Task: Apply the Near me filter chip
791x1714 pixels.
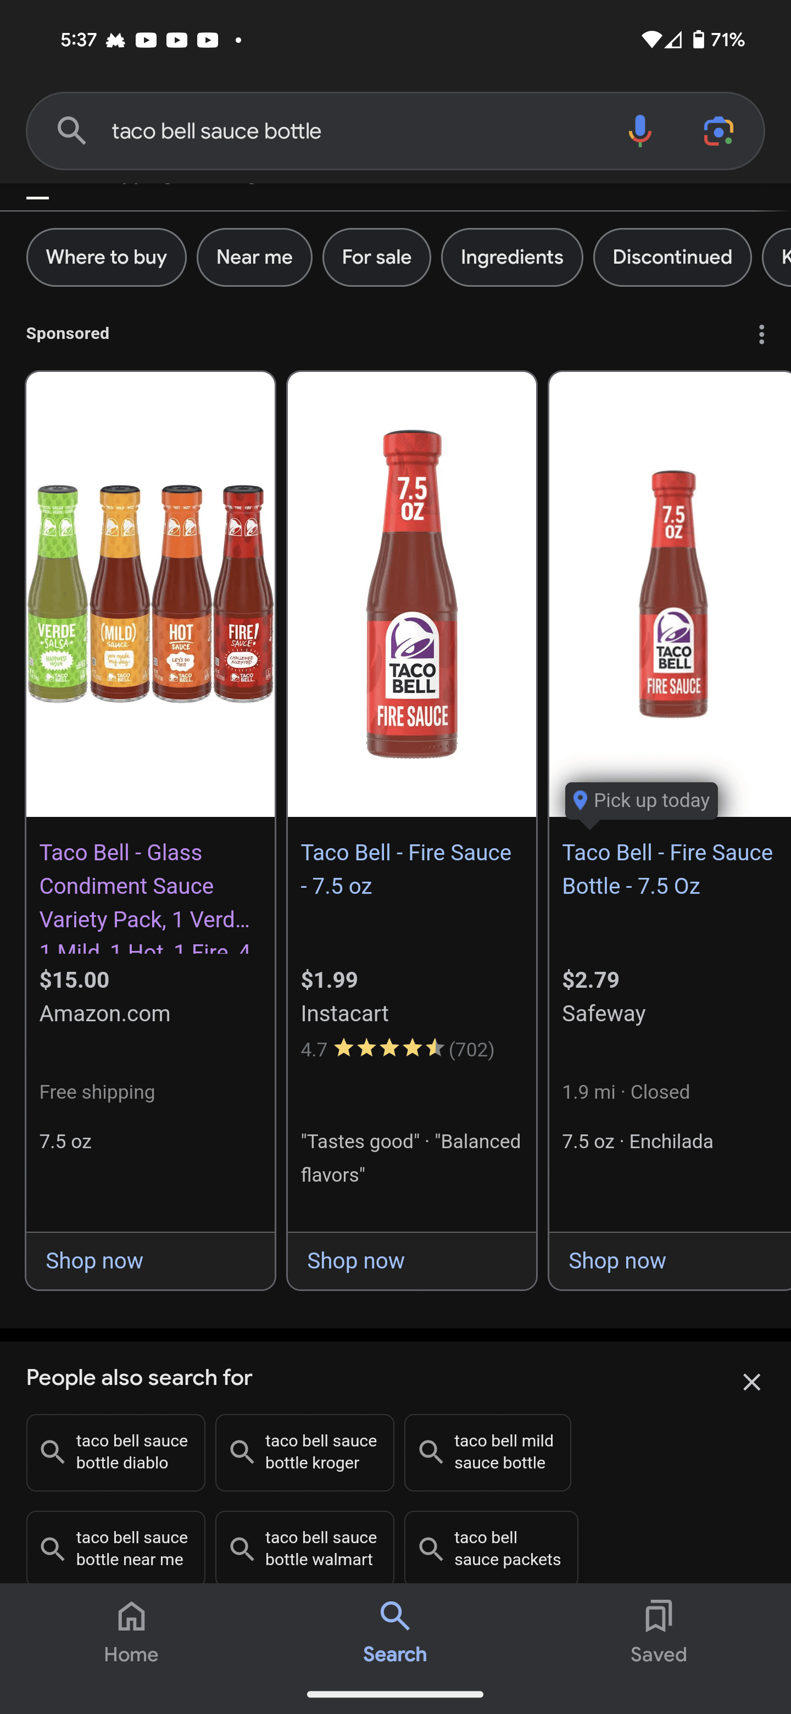Action: pos(254,258)
